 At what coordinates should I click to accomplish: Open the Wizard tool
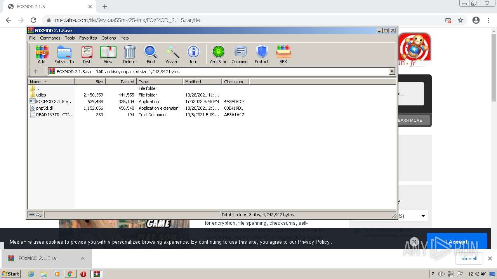click(x=172, y=54)
